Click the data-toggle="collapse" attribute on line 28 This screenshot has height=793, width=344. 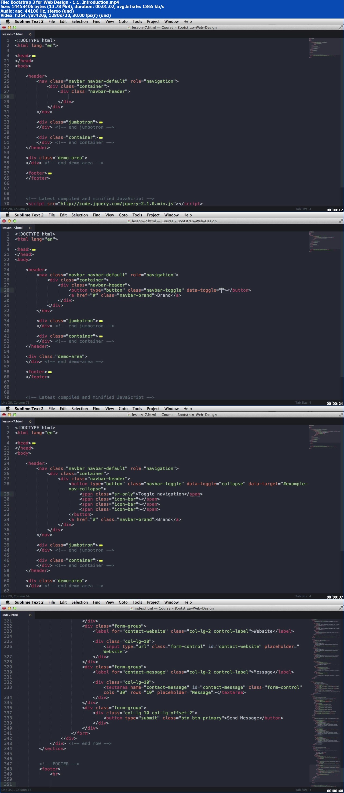point(216,484)
